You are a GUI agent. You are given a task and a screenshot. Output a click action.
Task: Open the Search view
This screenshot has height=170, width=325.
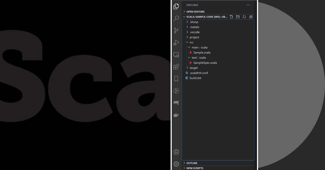(176, 18)
